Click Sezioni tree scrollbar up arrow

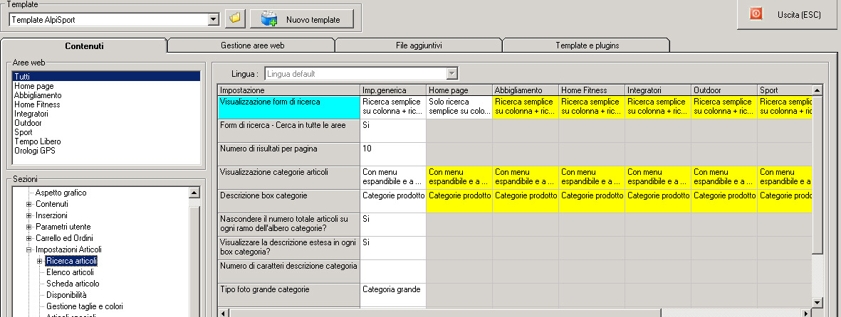(194, 192)
